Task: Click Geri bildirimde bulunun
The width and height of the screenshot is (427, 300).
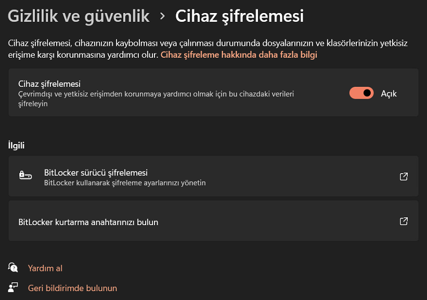Action: click(72, 288)
